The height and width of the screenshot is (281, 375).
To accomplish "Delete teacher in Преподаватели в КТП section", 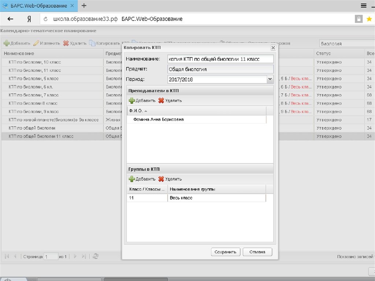I will (170, 100).
